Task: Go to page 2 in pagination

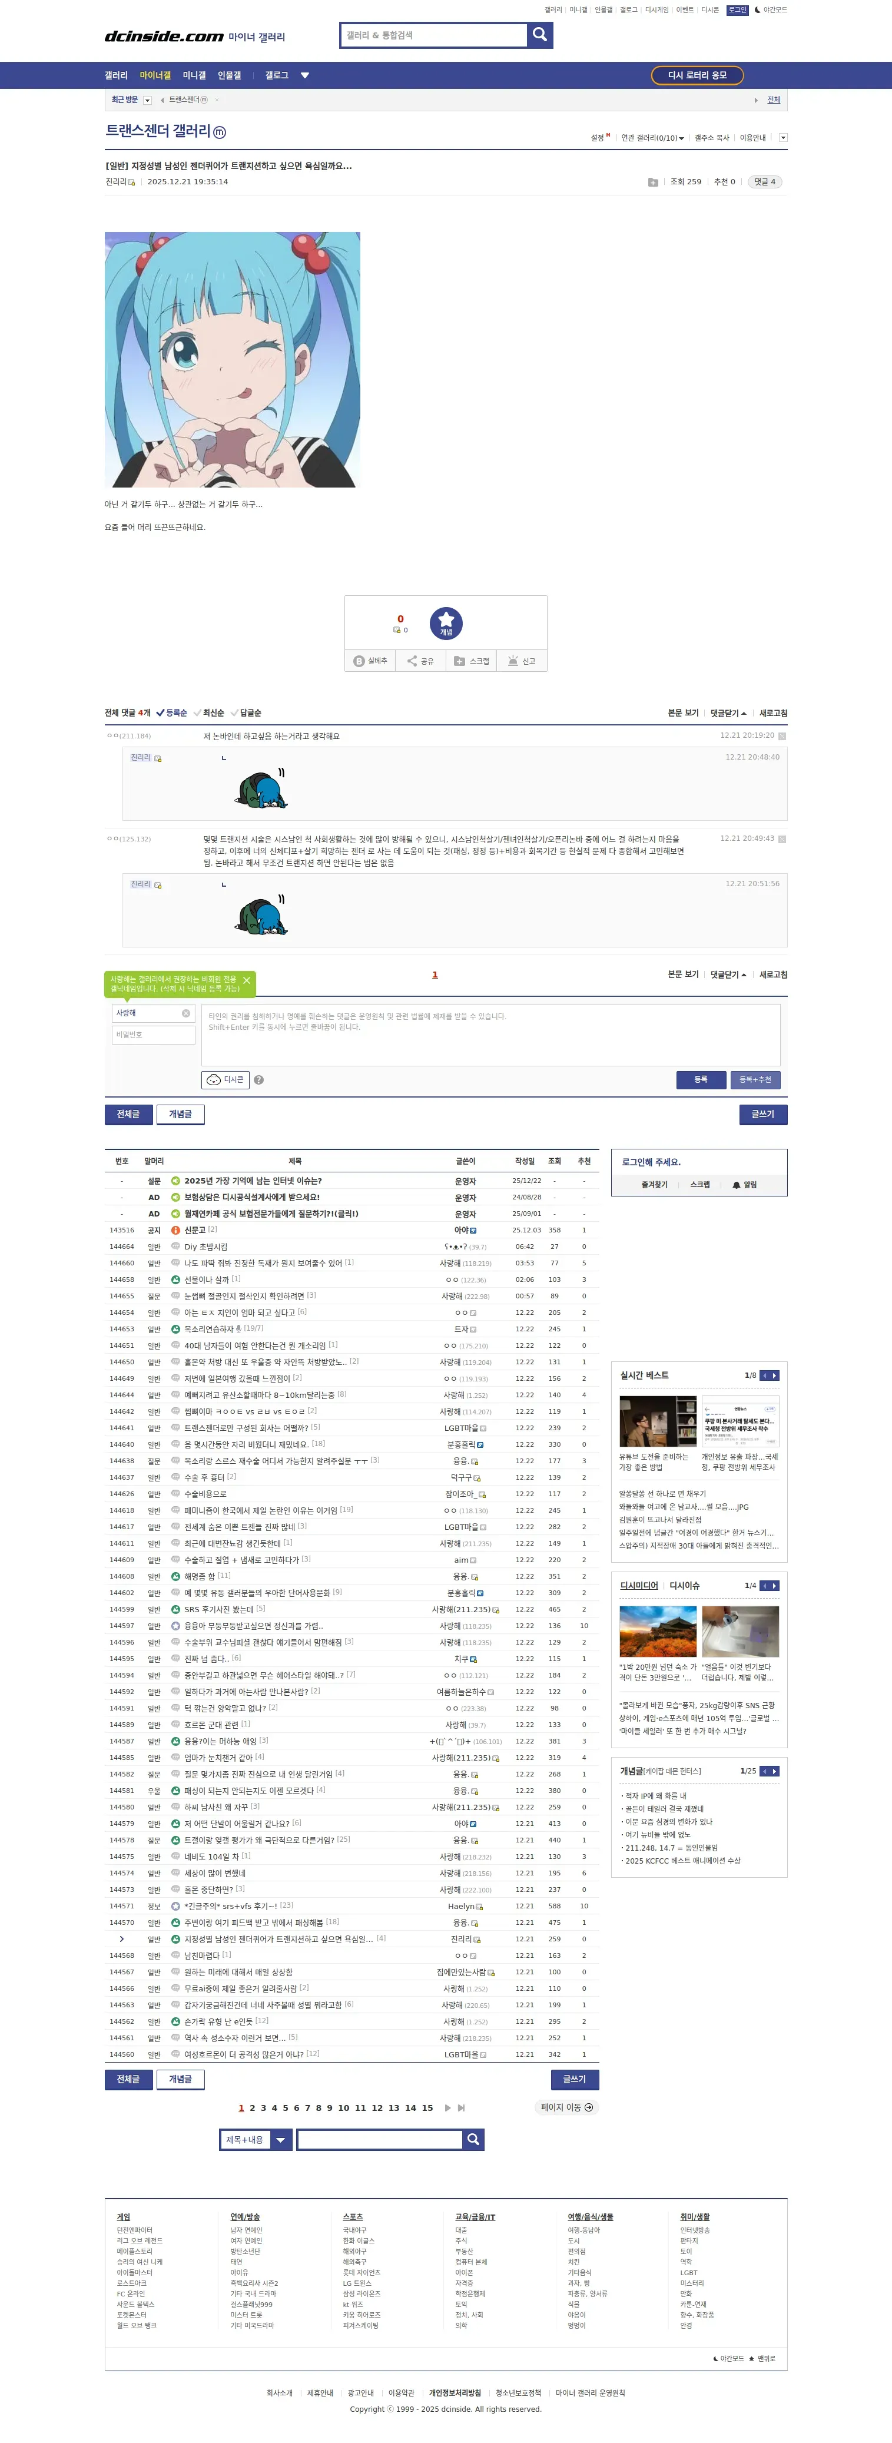Action: click(x=252, y=2108)
